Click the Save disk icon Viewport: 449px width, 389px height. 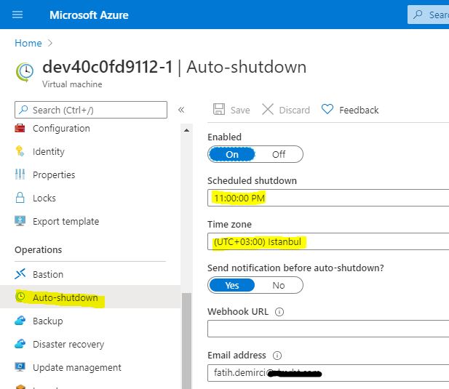pos(219,109)
